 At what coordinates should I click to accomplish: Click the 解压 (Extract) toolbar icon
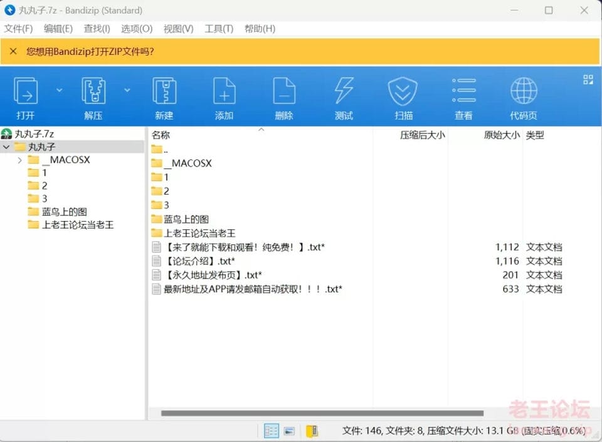point(93,91)
